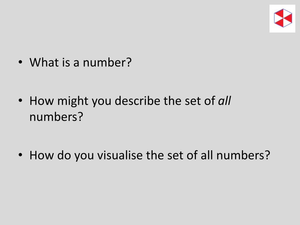Click the word "might" in second bullet

click(x=73, y=101)
